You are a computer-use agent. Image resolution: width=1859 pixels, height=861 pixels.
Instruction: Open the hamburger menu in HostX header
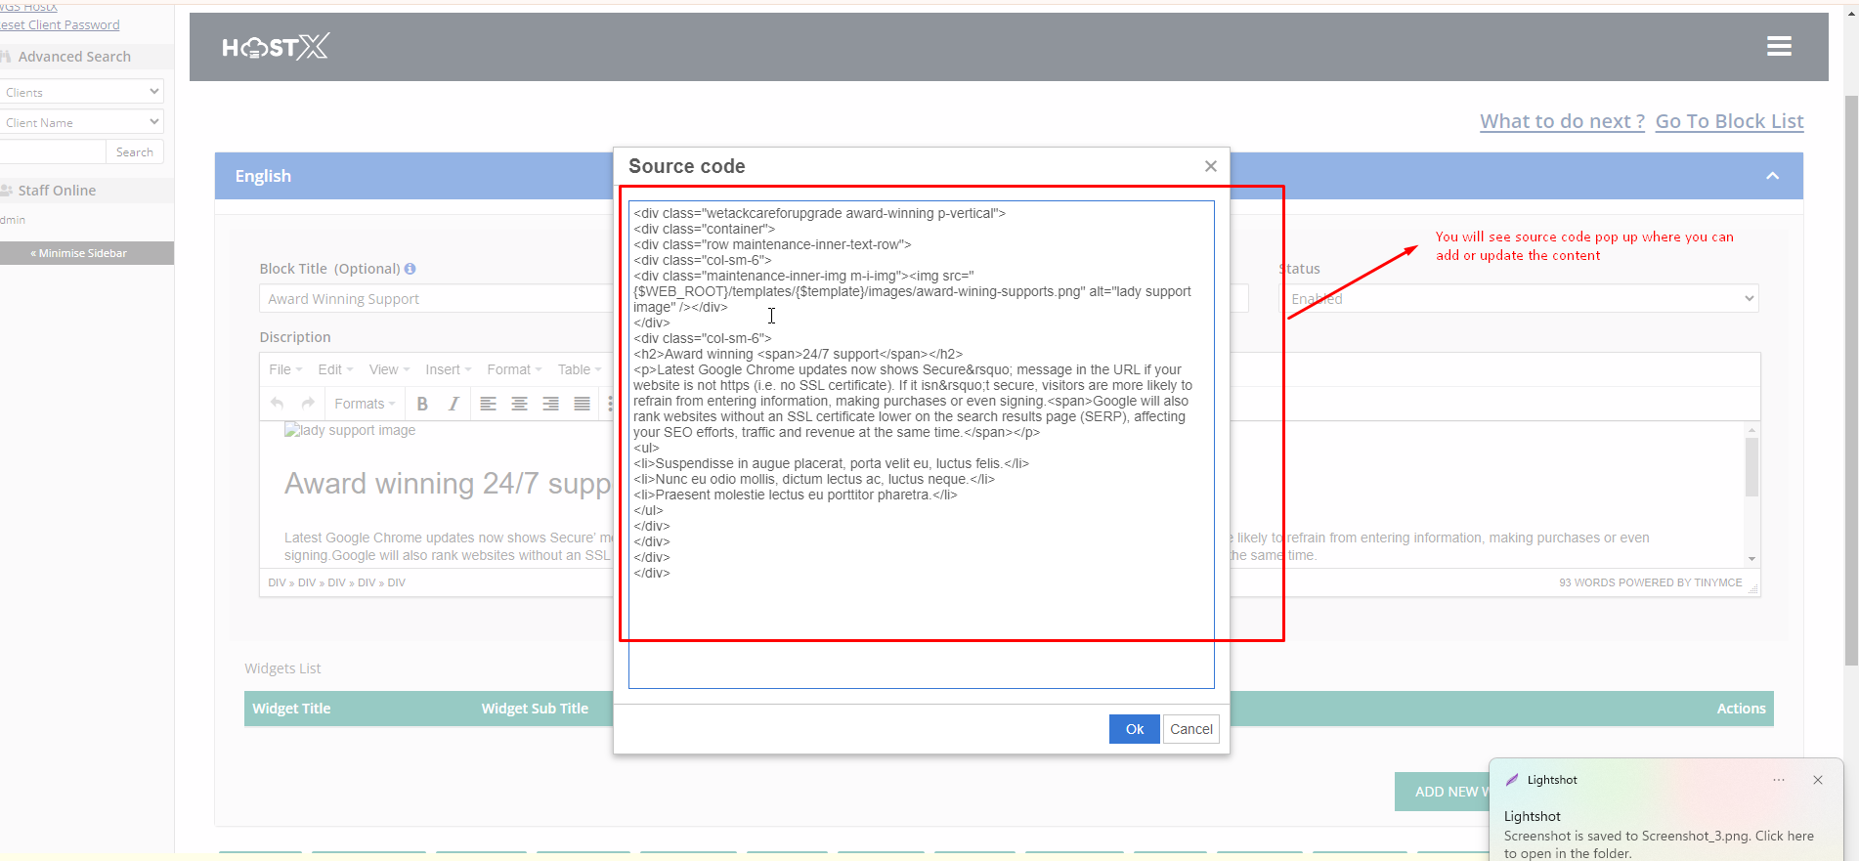point(1778,46)
